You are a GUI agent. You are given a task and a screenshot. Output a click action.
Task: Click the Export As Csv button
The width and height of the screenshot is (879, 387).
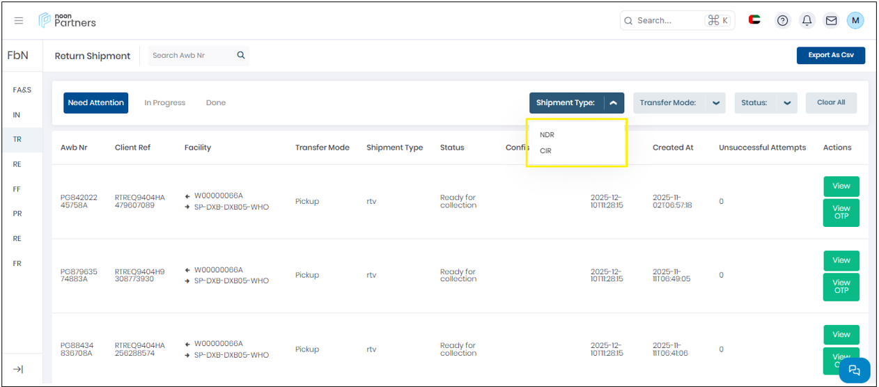point(830,56)
